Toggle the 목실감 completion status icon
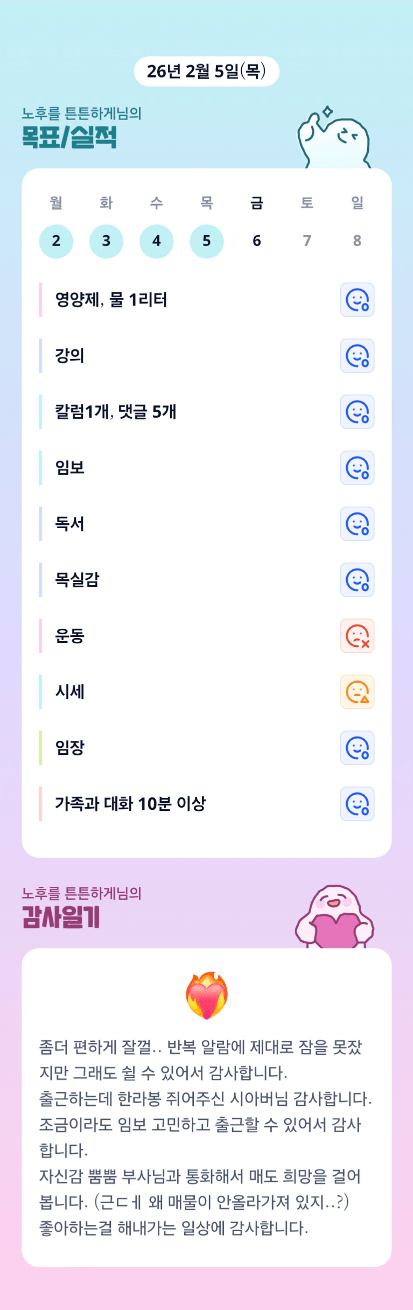Viewport: 413px width, 1310px height. click(x=357, y=580)
